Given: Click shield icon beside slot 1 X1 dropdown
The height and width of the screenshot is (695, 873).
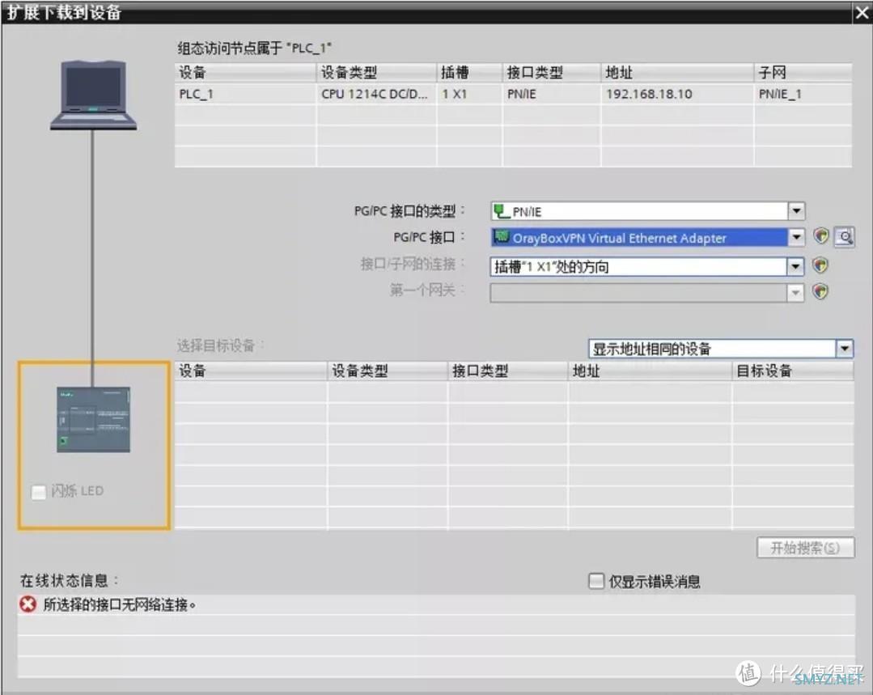Looking at the screenshot, I should 820,265.
